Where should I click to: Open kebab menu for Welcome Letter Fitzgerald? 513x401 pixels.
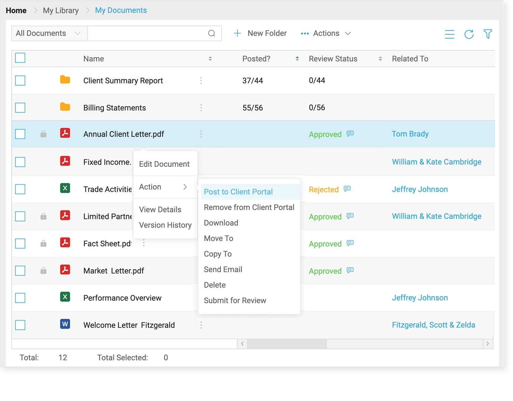[x=201, y=325]
